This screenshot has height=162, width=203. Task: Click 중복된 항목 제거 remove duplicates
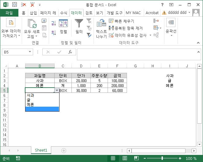(x=126, y=28)
